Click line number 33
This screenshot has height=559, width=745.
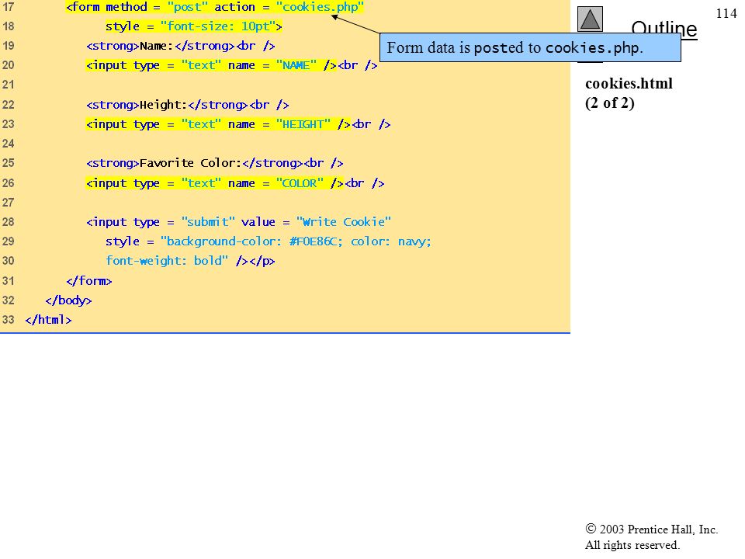8,320
